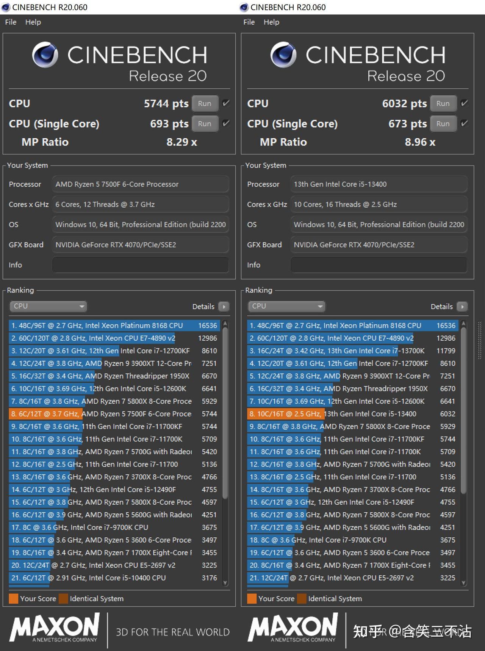
Task: Click right ranking scroll up arrow
Action: (464, 323)
